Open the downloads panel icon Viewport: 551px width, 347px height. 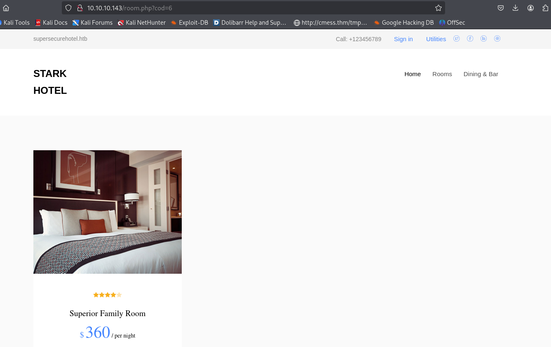coord(516,8)
